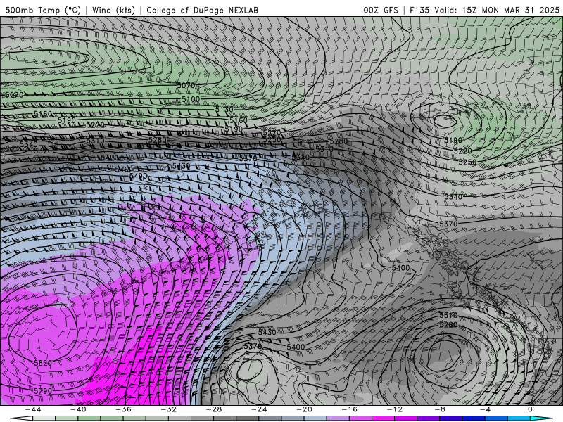Click the 0 colorbar temperature label

click(x=530, y=409)
